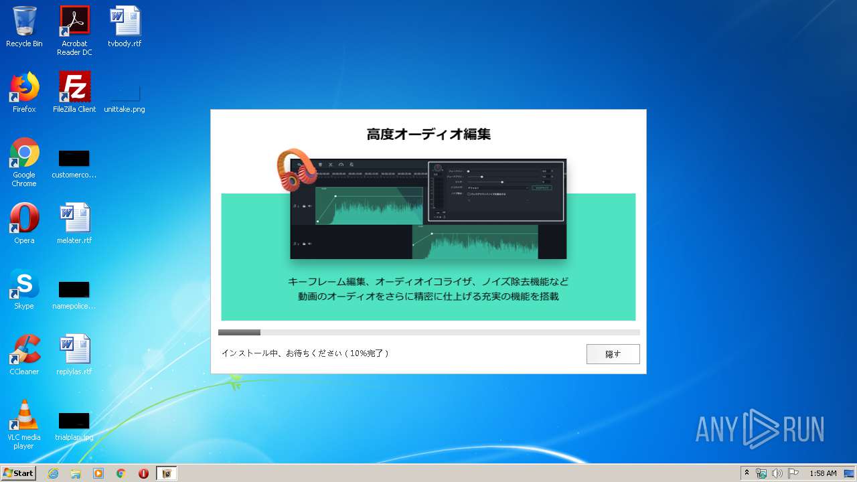Select the Acrobat Reader DC shortcut
Image resolution: width=857 pixels, height=482 pixels.
[74, 31]
